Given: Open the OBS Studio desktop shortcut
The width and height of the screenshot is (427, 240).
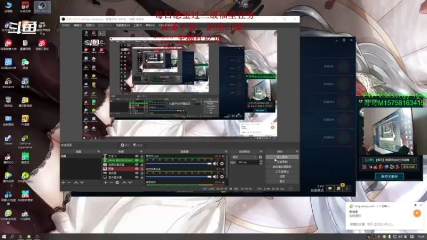Looking at the screenshot, I should point(42,7).
